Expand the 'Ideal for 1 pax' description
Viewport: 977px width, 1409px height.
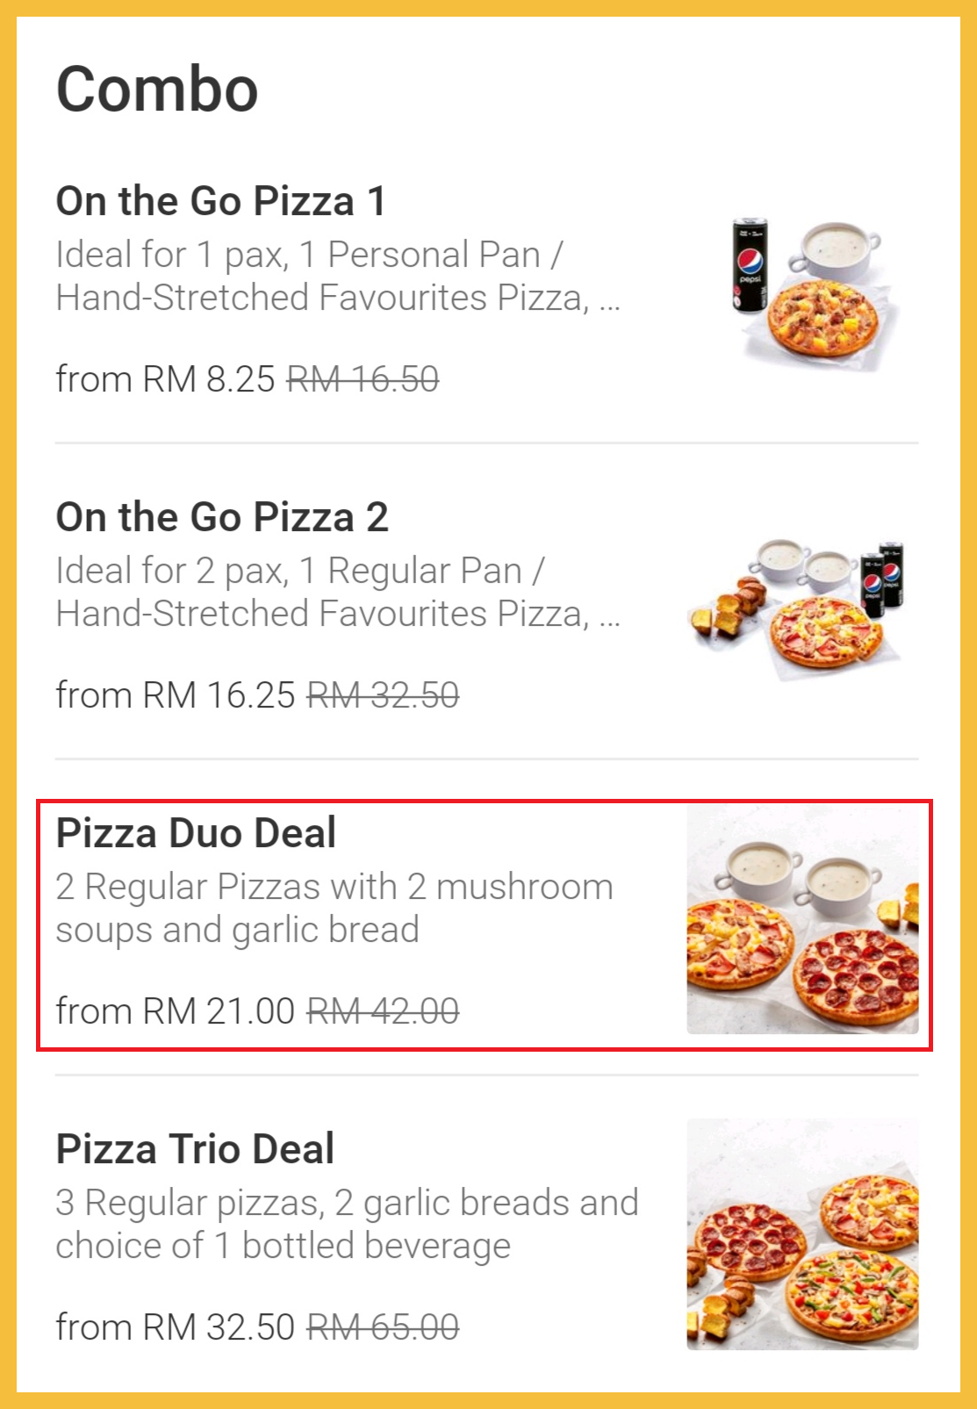pyautogui.click(x=338, y=276)
